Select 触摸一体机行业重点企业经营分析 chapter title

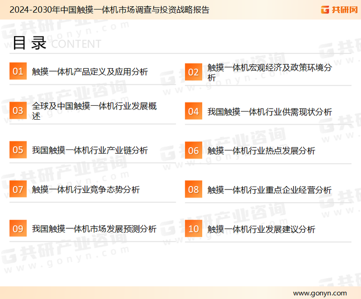point(270,190)
